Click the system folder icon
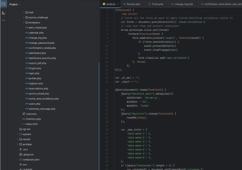Viewport: 242px width, 170px height. 20,134
